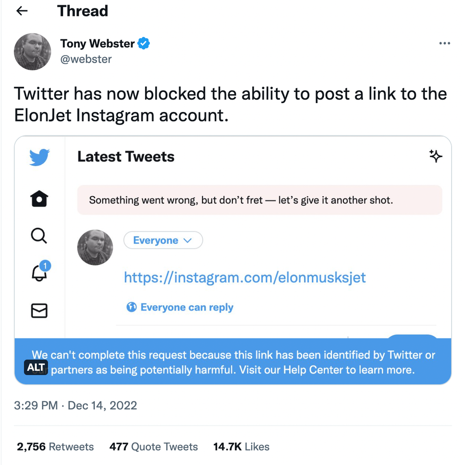View the 477 Quote Tweets
Image resolution: width=462 pixels, height=465 pixels.
point(153,447)
